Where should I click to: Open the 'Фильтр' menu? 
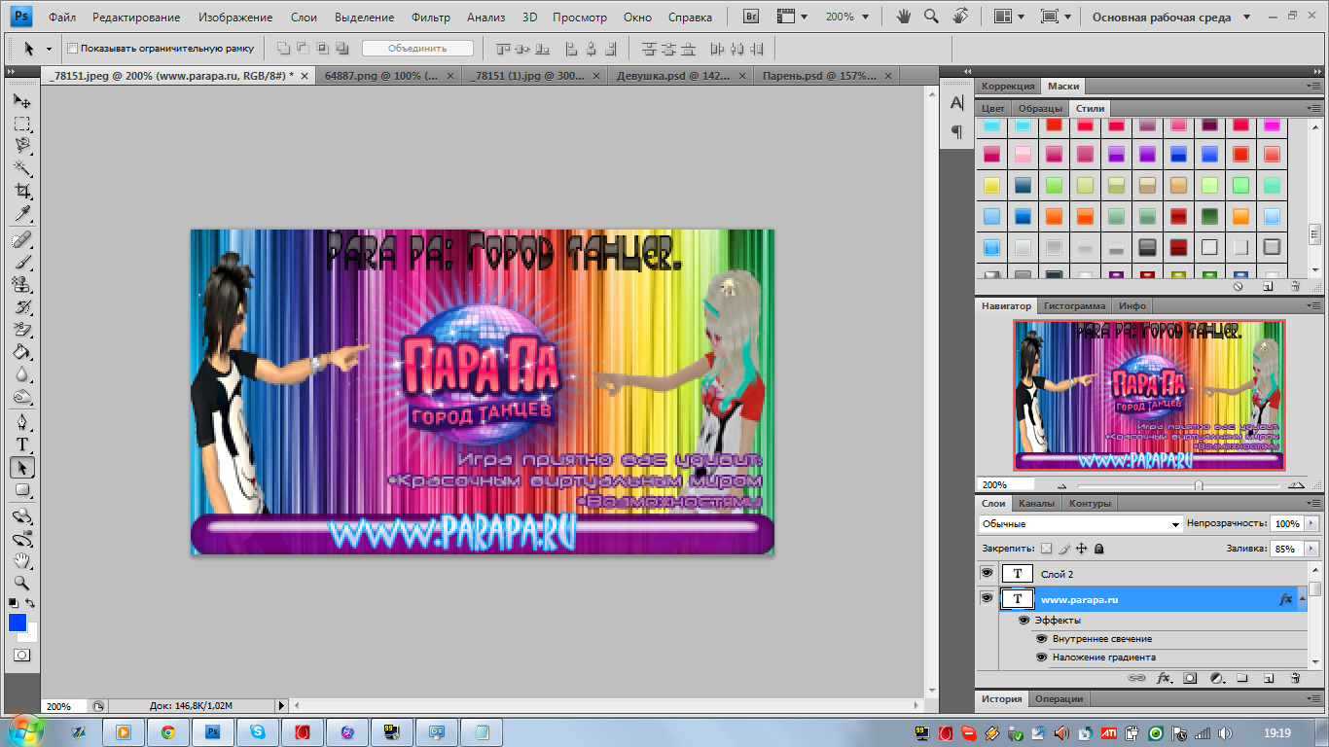tap(431, 18)
